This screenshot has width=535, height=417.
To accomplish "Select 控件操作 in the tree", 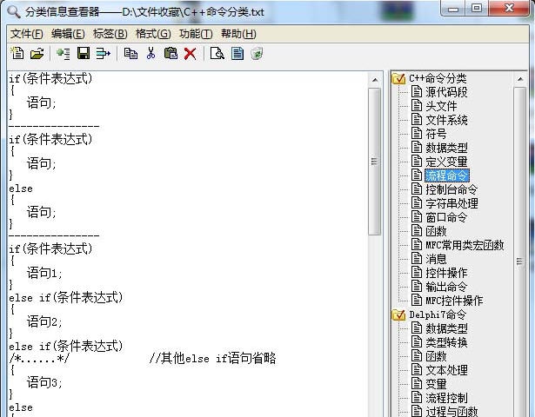I will (x=446, y=273).
